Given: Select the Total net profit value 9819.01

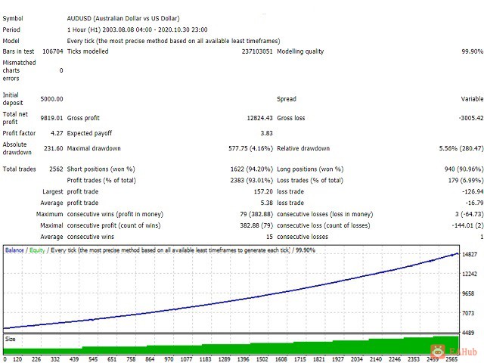Looking at the screenshot, I should click(x=51, y=118).
